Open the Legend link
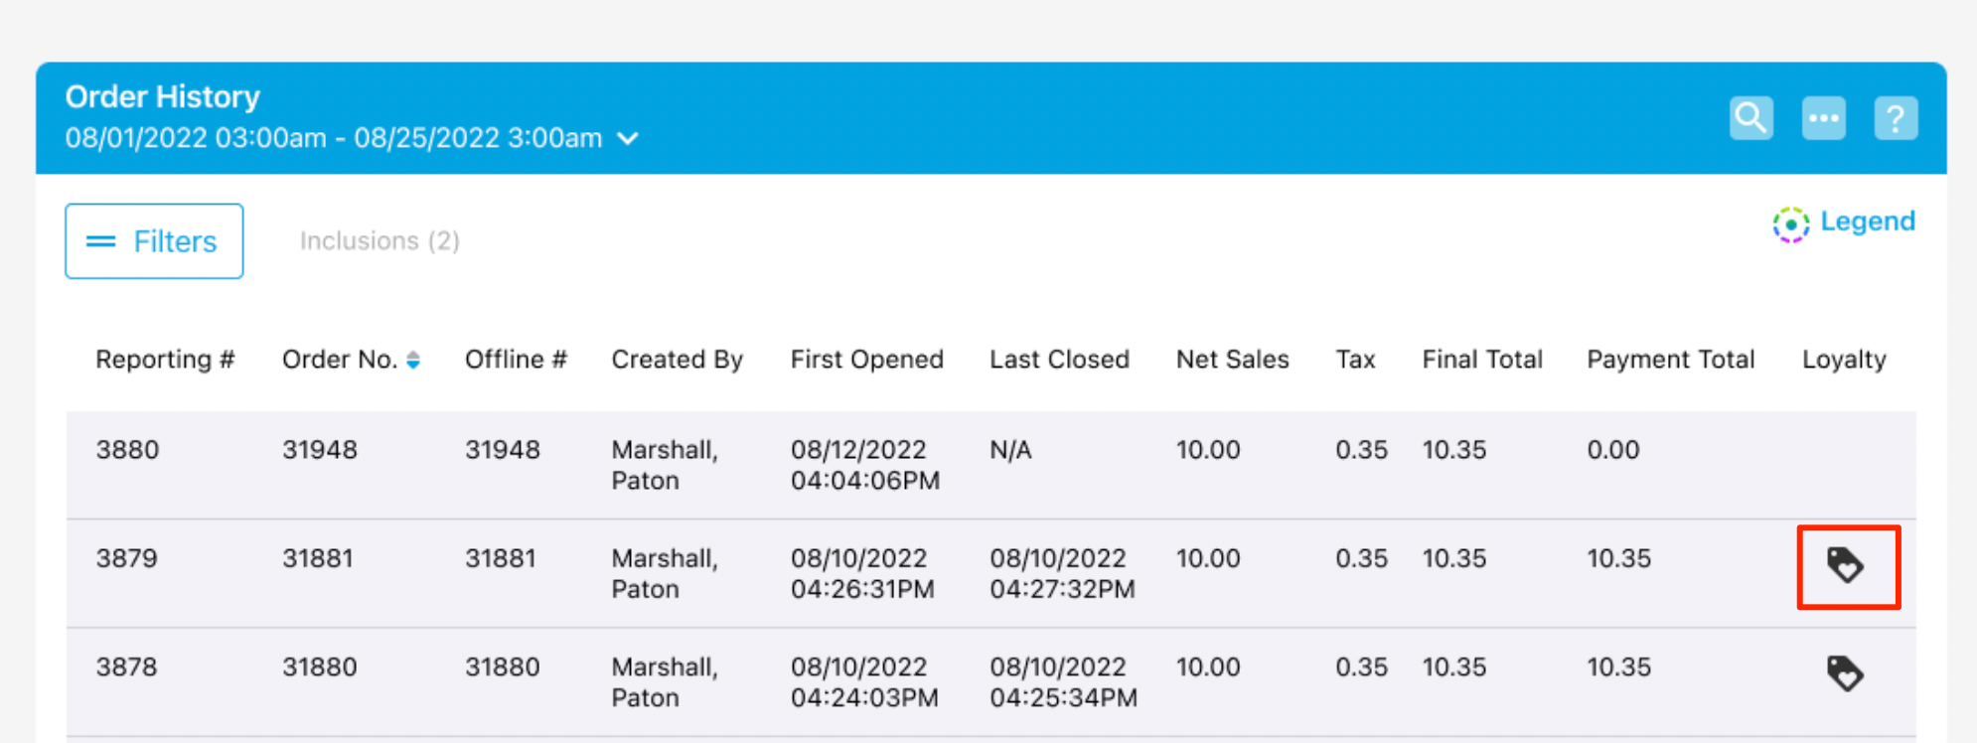The image size is (1977, 743). 1867,222
